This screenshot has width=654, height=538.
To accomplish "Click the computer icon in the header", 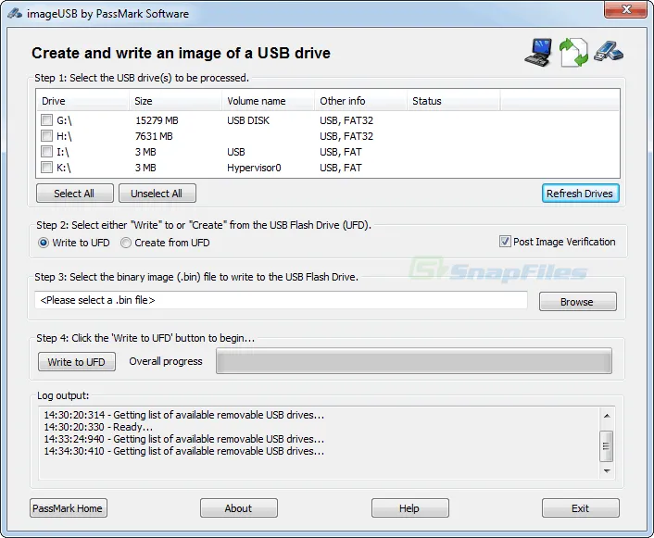I will point(538,52).
